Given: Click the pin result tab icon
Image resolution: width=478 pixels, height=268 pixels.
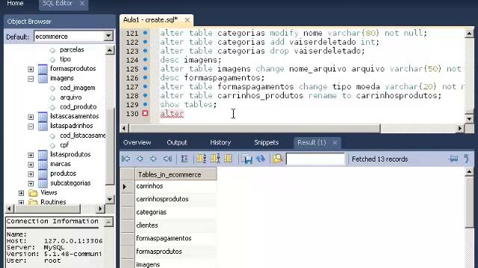Looking at the screenshot, I should (453, 159).
